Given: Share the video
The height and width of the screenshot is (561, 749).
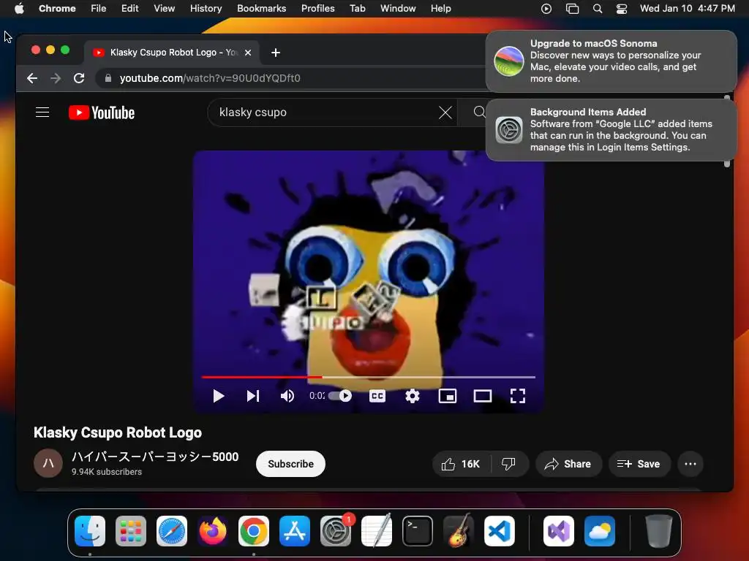Looking at the screenshot, I should 568,464.
